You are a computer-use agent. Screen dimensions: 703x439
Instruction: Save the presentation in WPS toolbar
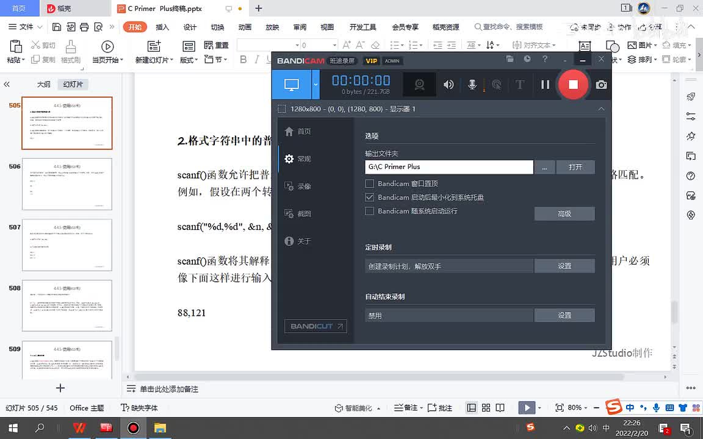pos(57,27)
